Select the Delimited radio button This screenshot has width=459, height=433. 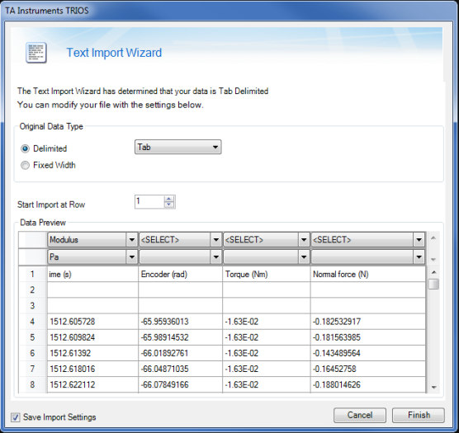pyautogui.click(x=25, y=148)
